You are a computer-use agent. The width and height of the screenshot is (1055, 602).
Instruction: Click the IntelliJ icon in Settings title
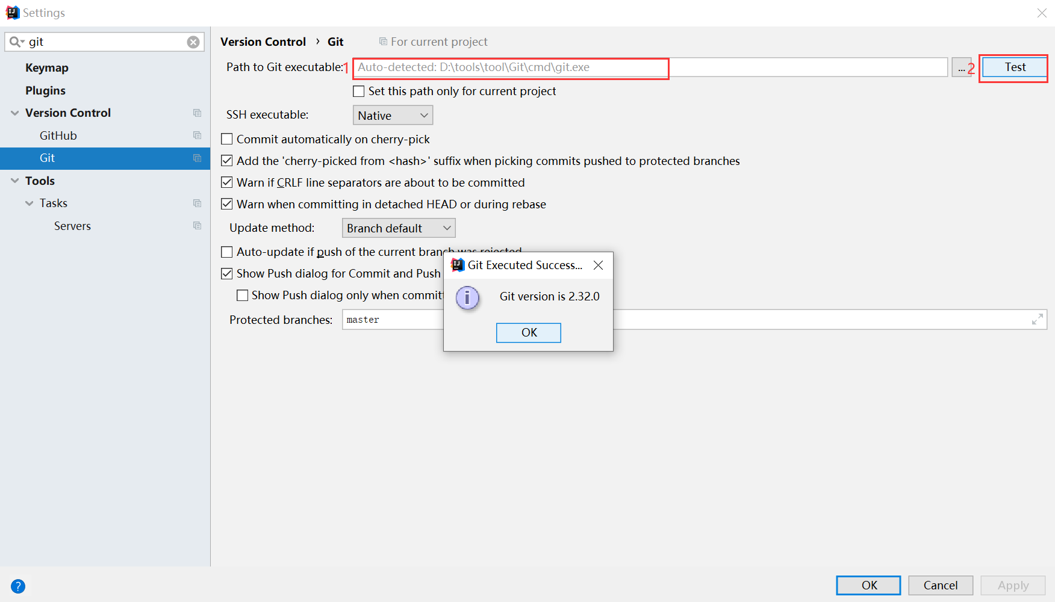pos(12,13)
